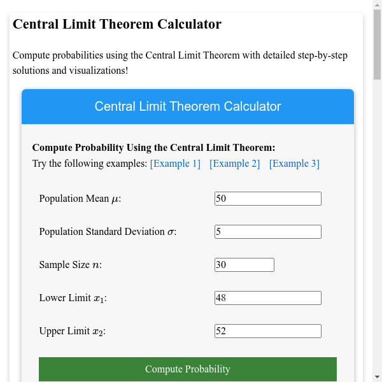Click the scrollbar down arrow
This screenshot has height=382, width=382.
coord(377,377)
